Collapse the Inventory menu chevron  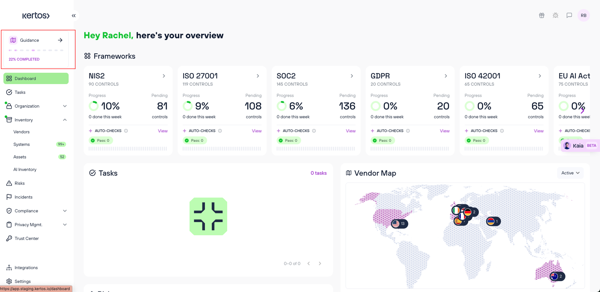[x=65, y=120]
